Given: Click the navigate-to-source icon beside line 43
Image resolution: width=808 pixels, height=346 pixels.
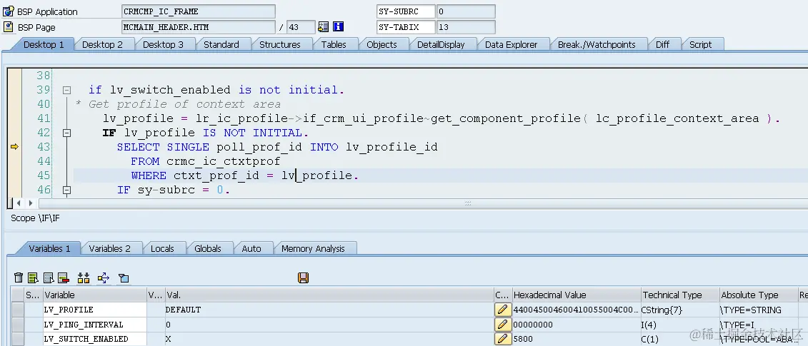Looking at the screenshot, I should (x=323, y=27).
